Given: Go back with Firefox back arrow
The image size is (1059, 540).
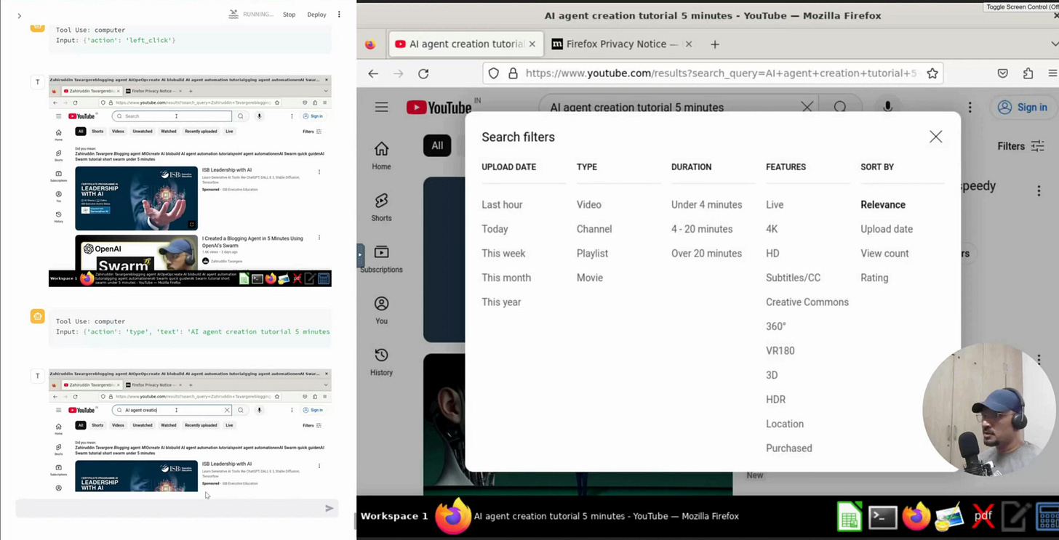Looking at the screenshot, I should [x=373, y=73].
